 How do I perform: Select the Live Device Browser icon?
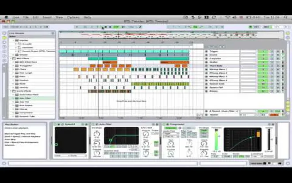pyautogui.click(x=4, y=37)
